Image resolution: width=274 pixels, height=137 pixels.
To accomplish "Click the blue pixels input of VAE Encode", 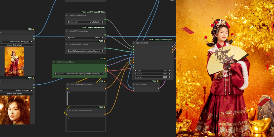I will pyautogui.click(x=133, y=88).
